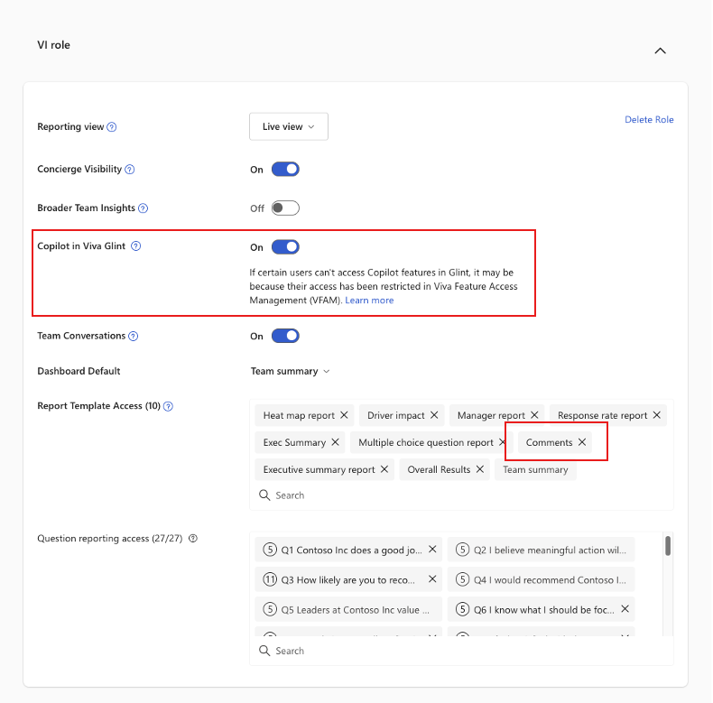
Task: Open Copilot in Viva Glint help icon
Action: (136, 246)
